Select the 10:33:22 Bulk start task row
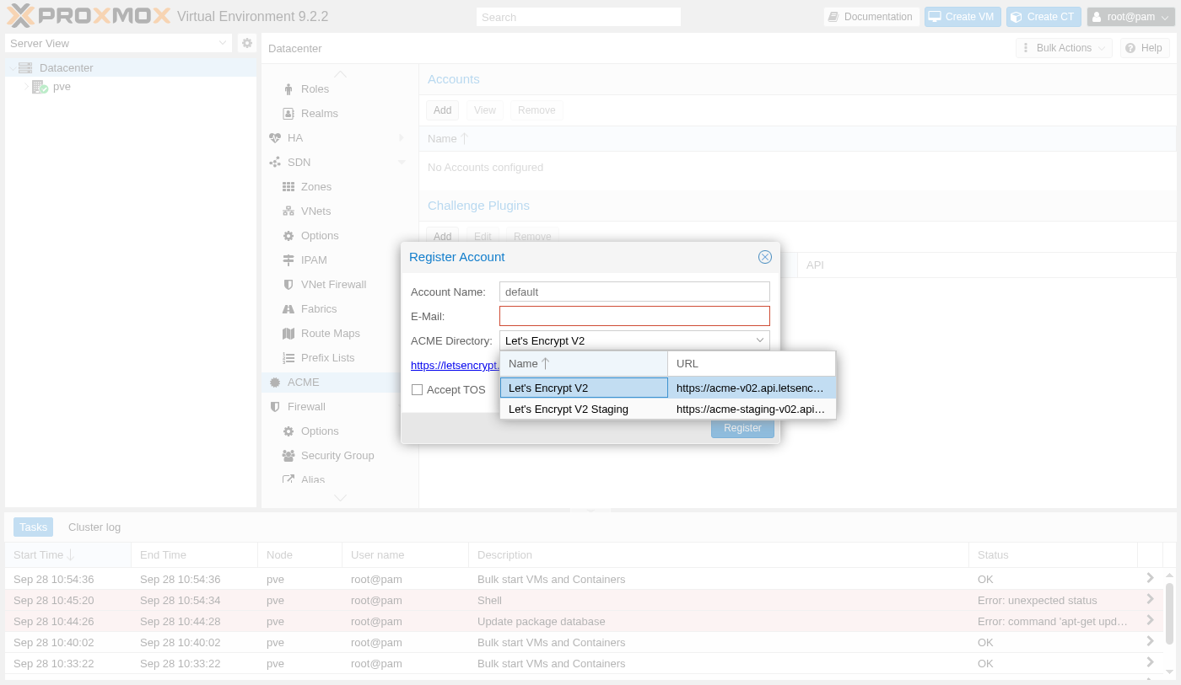The height and width of the screenshot is (685, 1181). (584, 664)
